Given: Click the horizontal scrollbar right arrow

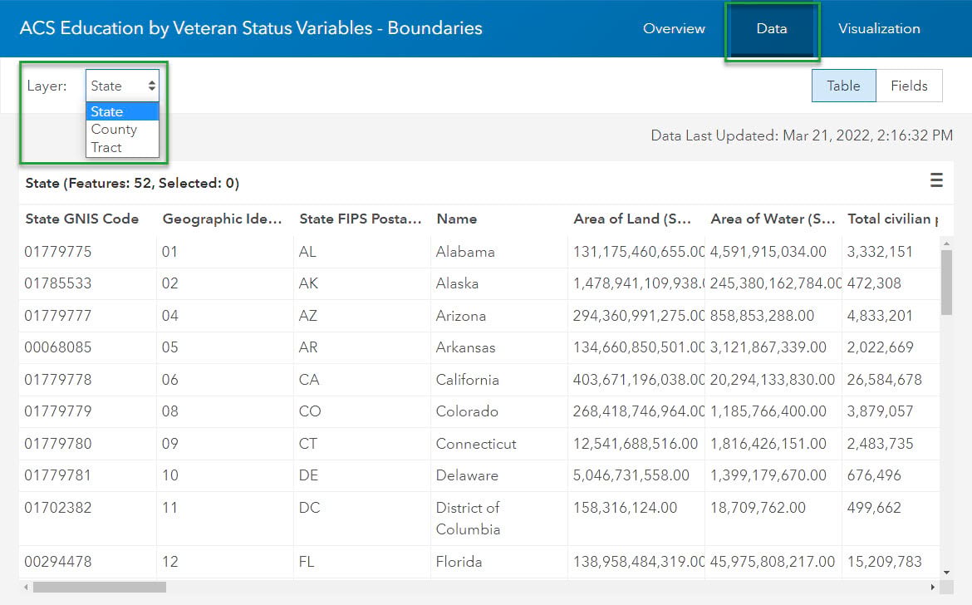Looking at the screenshot, I should pyautogui.click(x=932, y=587).
